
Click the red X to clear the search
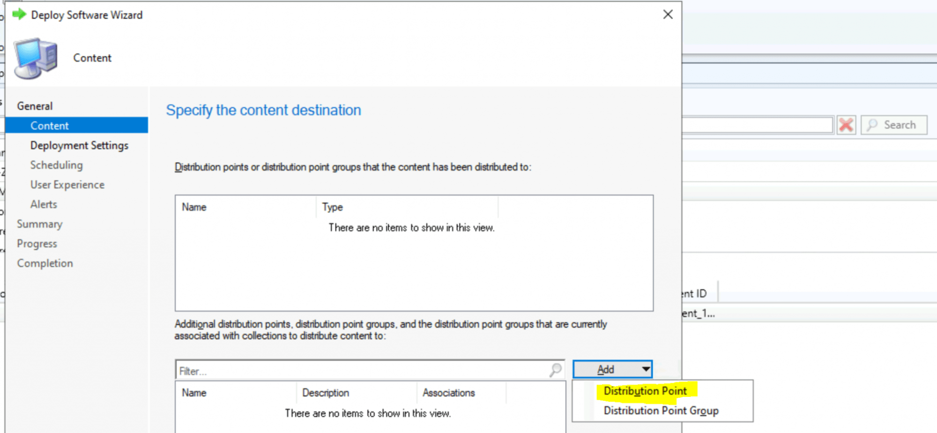tap(846, 125)
